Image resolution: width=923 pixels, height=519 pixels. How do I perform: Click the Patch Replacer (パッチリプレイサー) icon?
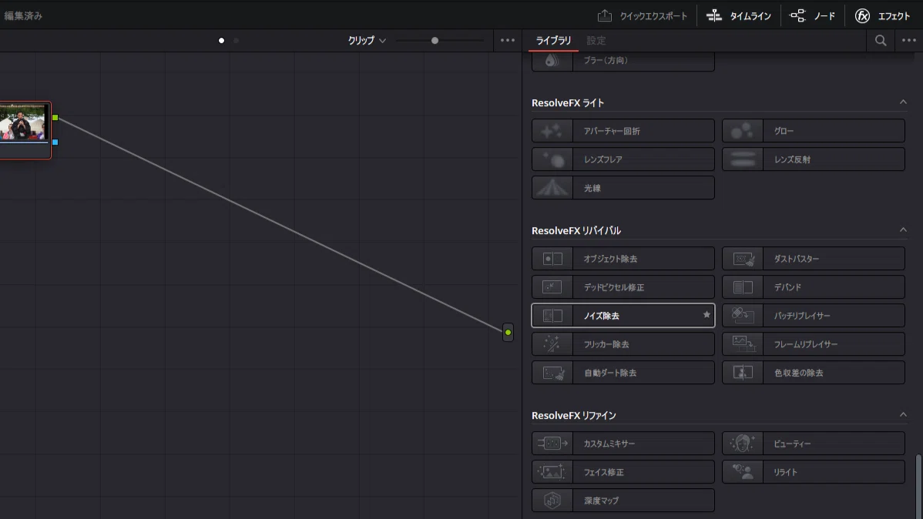click(742, 316)
